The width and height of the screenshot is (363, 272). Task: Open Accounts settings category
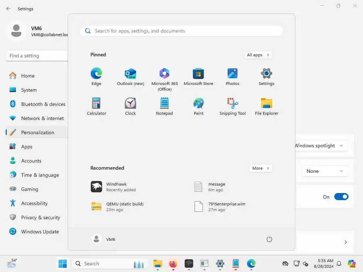tap(37, 161)
